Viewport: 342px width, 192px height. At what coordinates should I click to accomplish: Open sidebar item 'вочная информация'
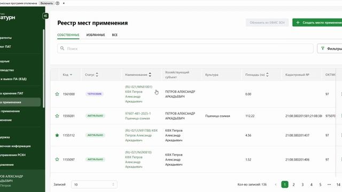[x=15, y=146]
